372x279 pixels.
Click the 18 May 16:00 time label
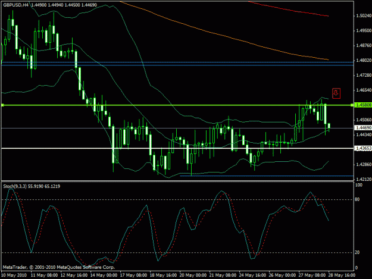tap(164, 275)
